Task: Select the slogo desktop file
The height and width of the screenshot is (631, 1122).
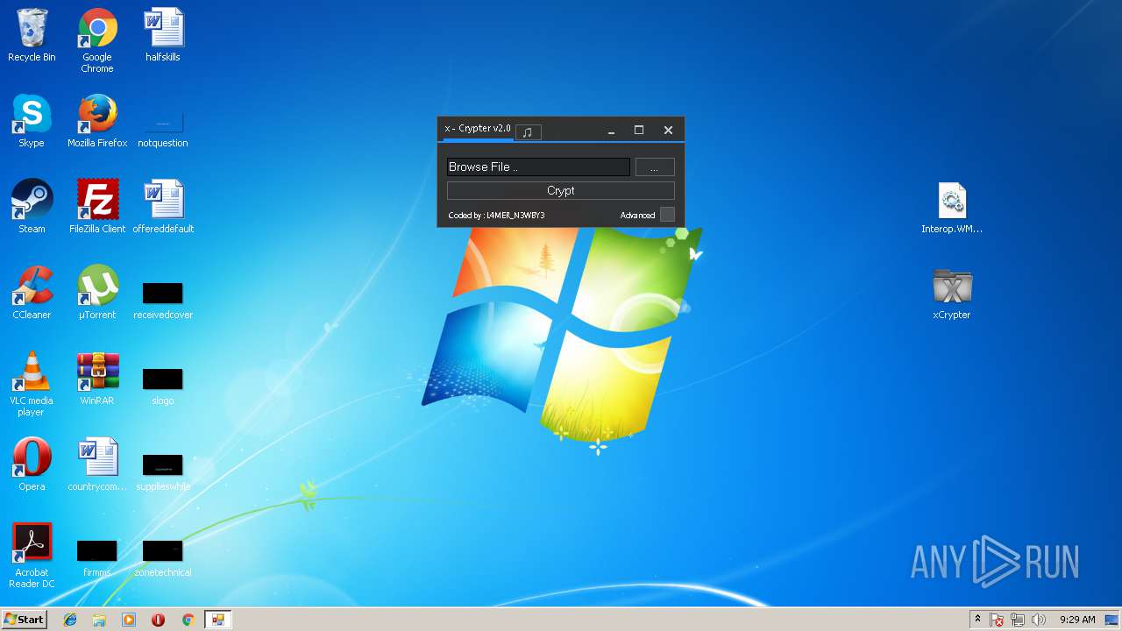Action: click(163, 386)
